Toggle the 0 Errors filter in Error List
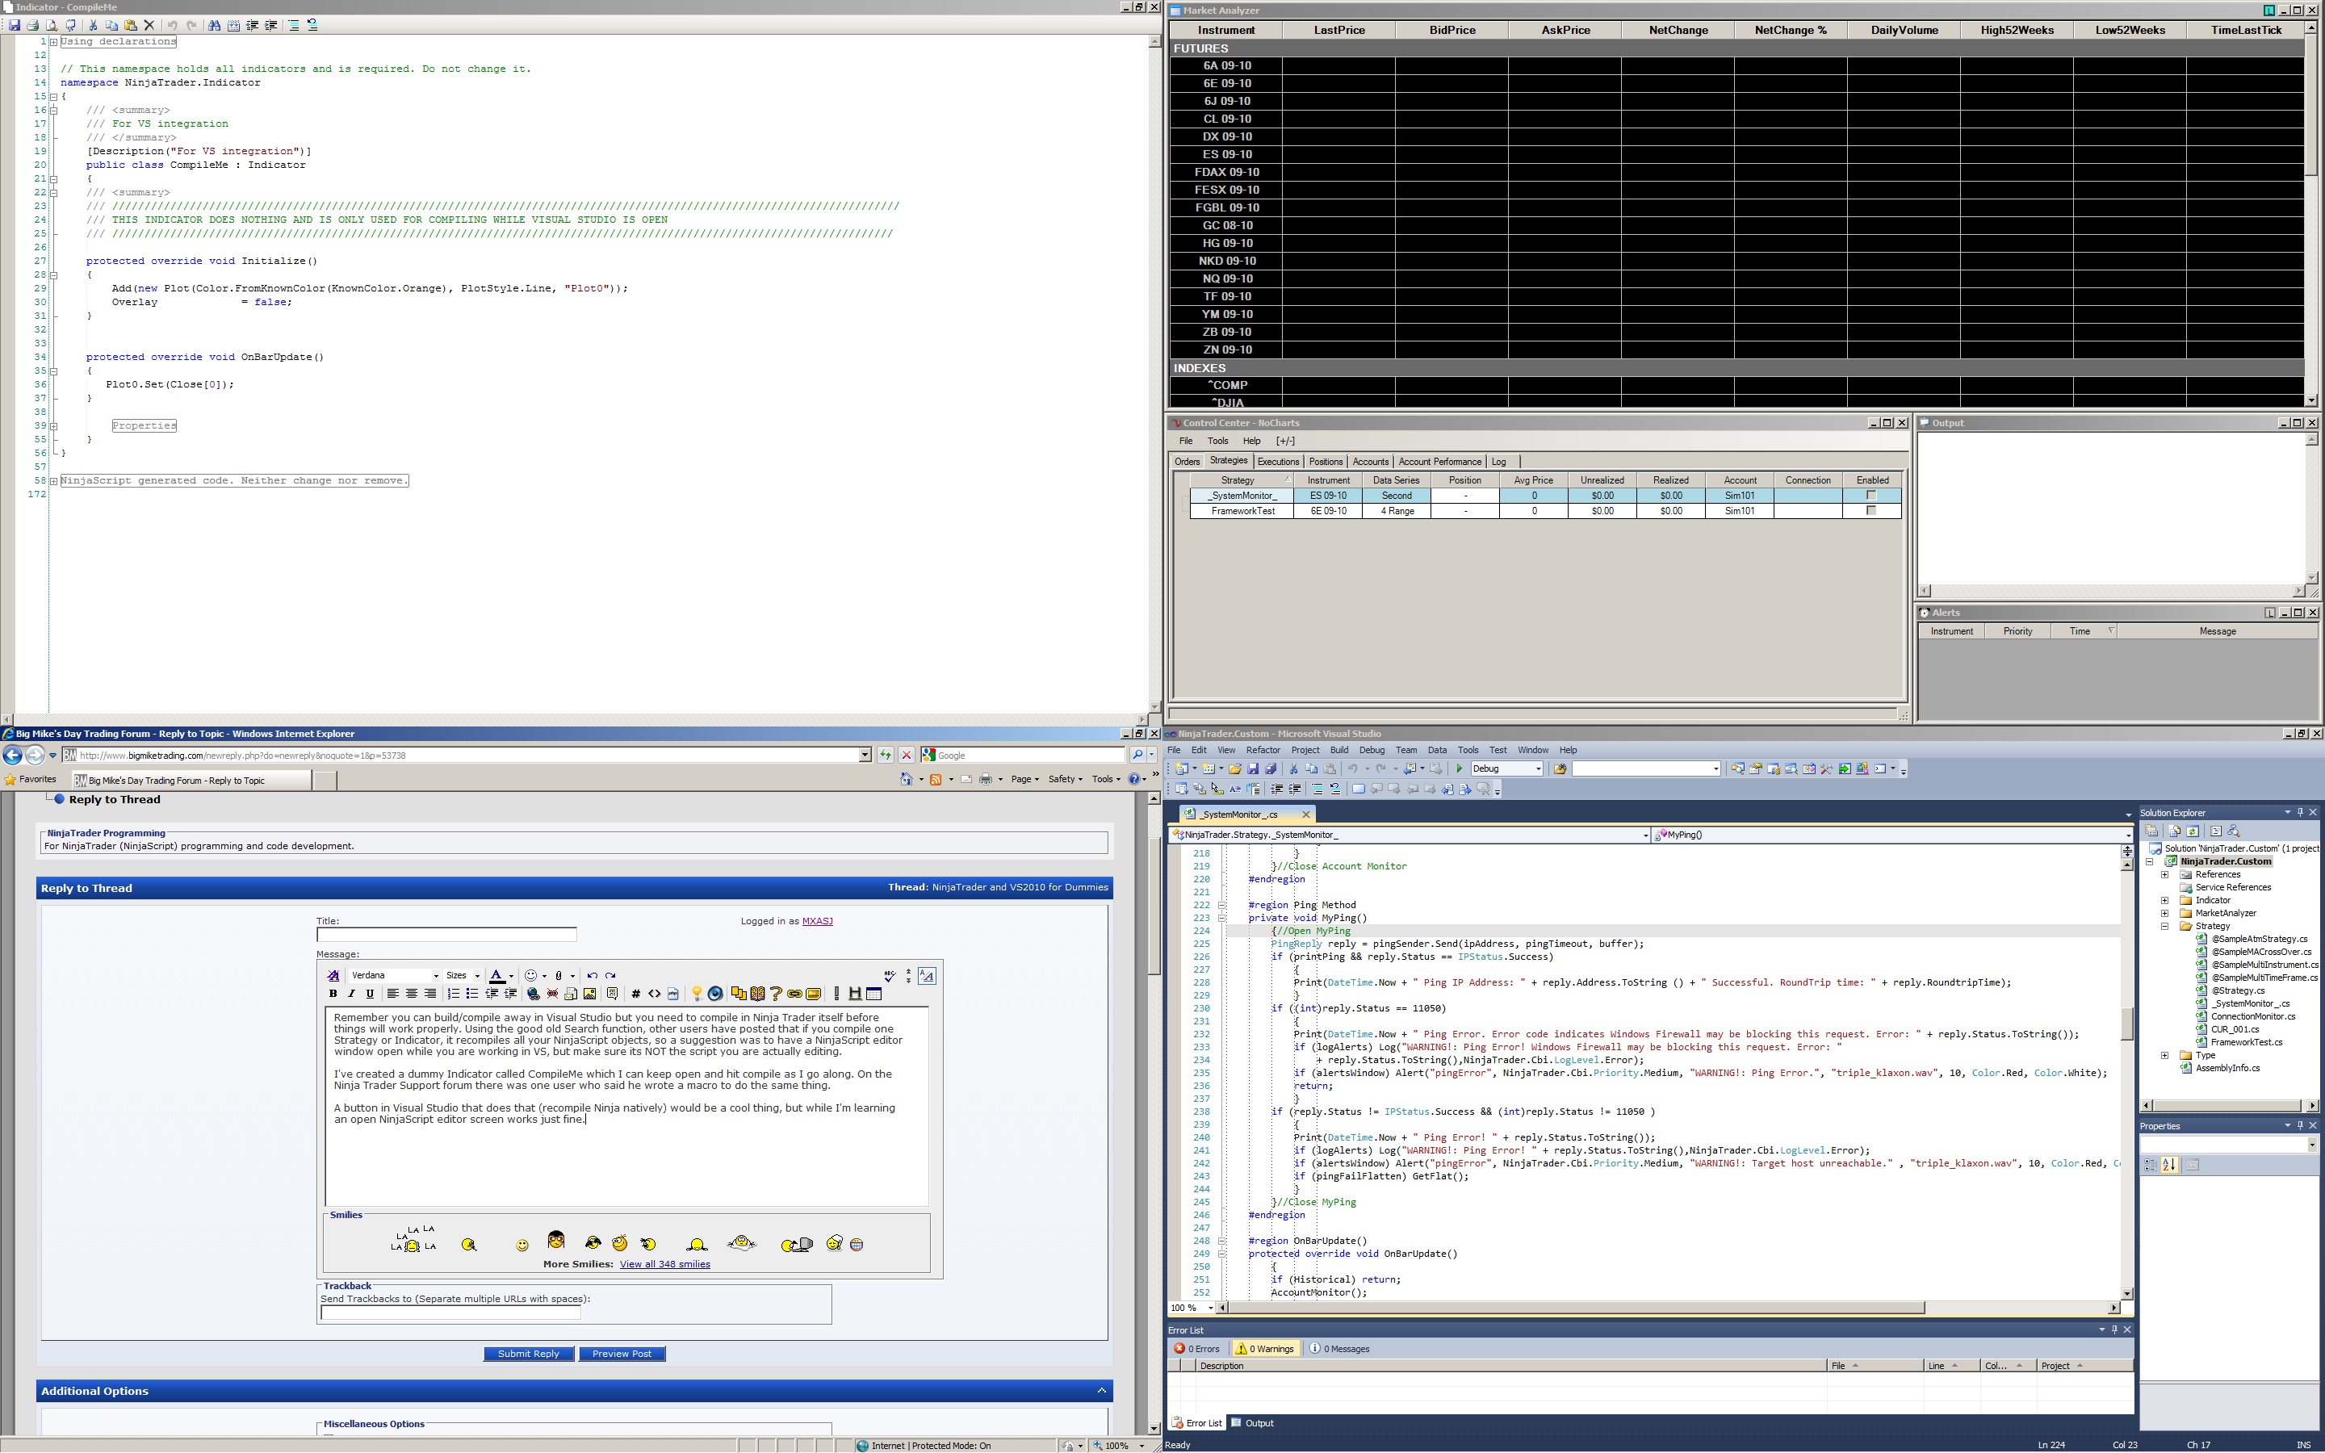This screenshot has width=2325, height=1453. 1197,1349
